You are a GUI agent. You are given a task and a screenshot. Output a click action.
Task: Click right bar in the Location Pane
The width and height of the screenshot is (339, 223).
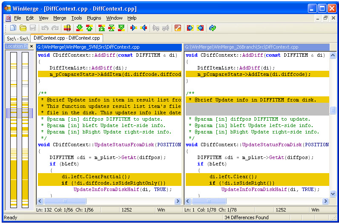(x=25, y=130)
